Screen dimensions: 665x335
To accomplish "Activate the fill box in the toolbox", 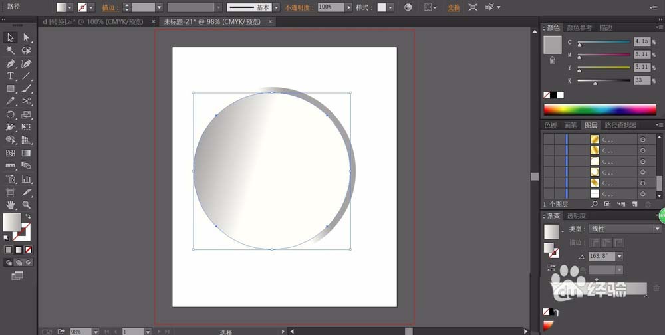I will (x=12, y=222).
